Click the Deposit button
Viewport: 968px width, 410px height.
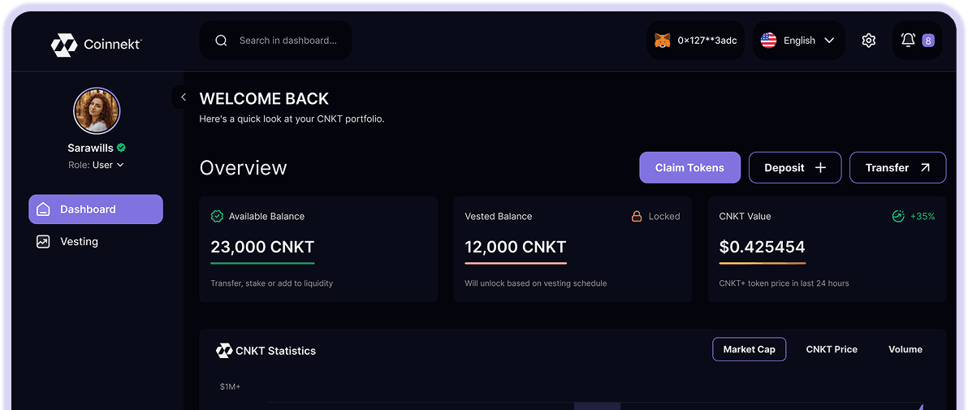794,168
